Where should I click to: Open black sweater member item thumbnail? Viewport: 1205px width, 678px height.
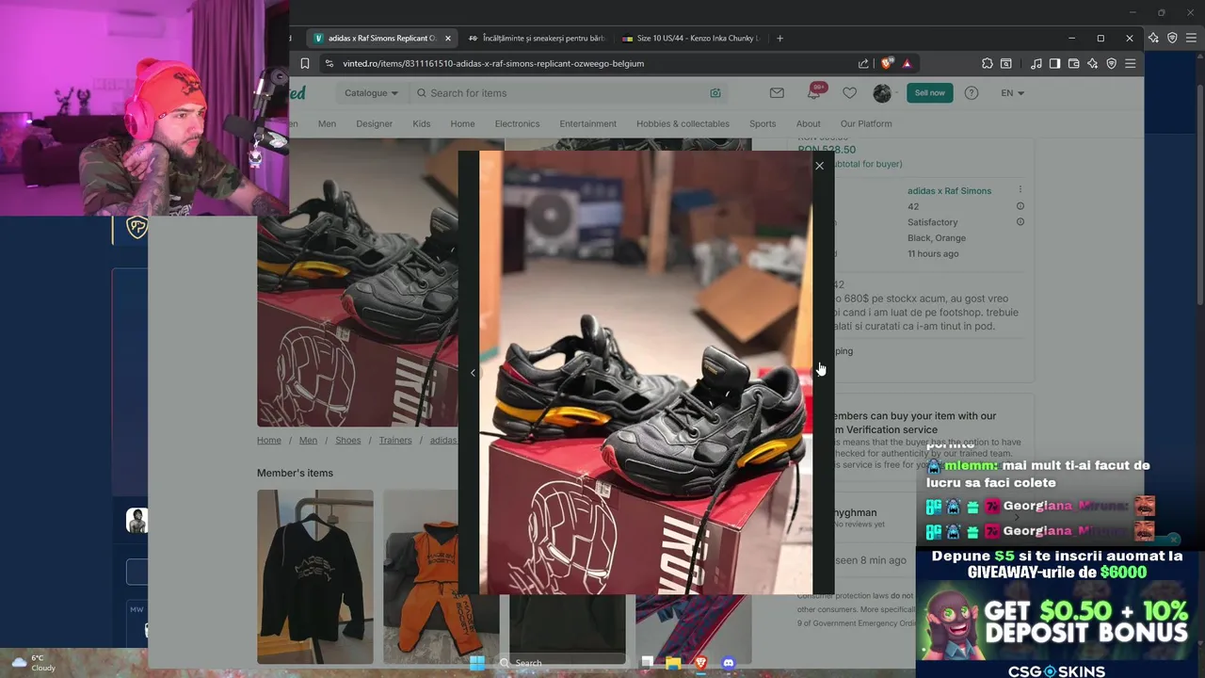[x=315, y=576]
